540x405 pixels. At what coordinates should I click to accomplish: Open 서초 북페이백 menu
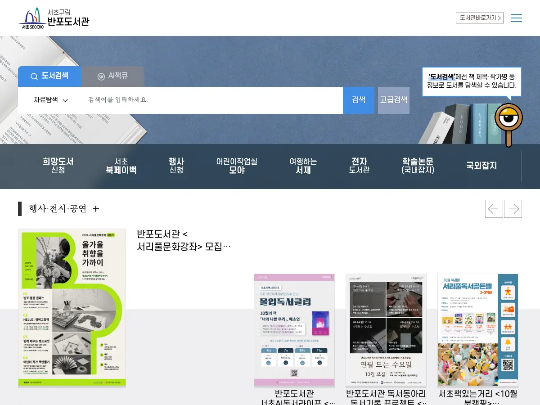pyautogui.click(x=121, y=166)
